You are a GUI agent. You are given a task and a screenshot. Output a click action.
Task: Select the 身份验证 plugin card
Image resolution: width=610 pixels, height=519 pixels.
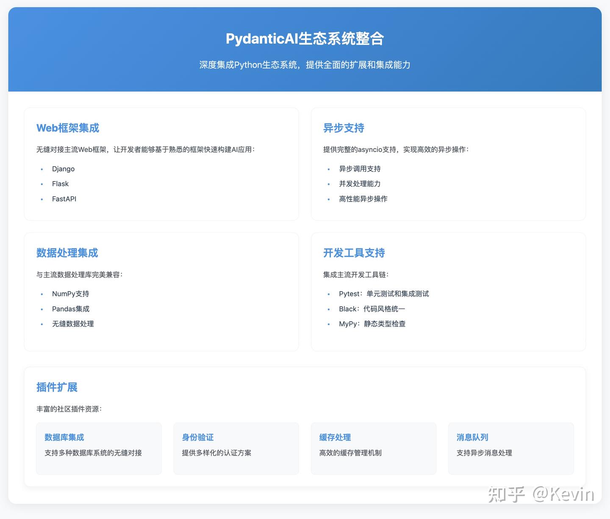point(236,448)
